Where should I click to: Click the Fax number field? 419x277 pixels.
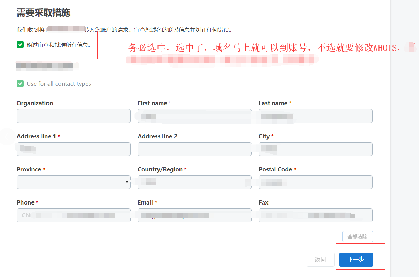coord(336,215)
